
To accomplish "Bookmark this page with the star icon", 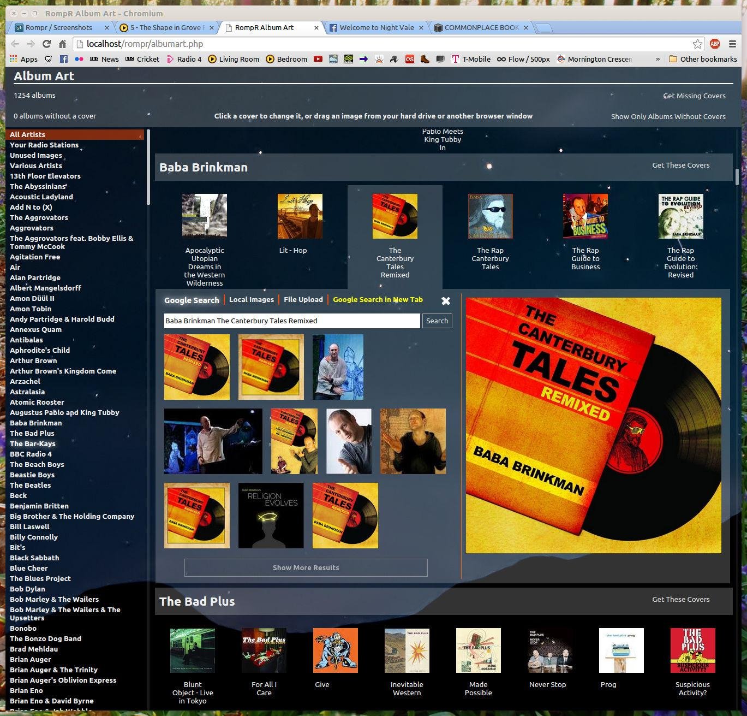I will (697, 44).
